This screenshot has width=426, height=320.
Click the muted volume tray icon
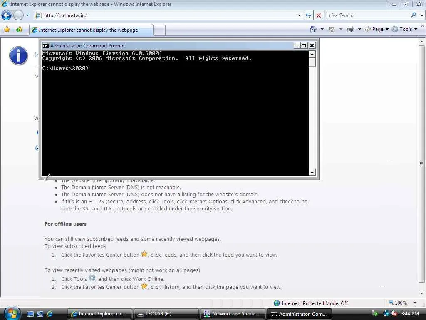tap(394, 313)
